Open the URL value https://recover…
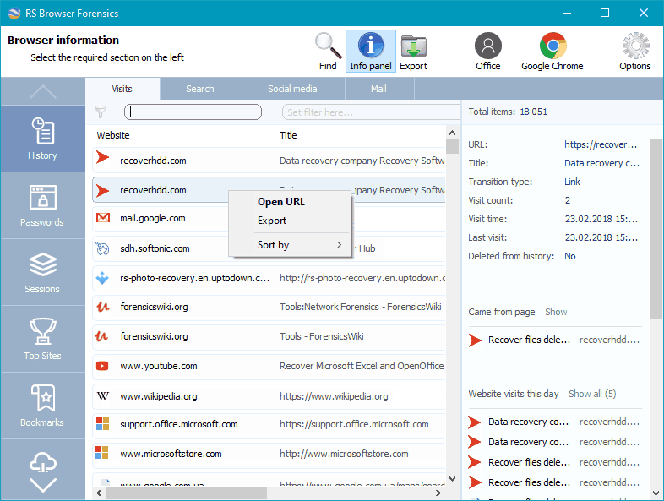Image resolution: width=664 pixels, height=501 pixels. point(601,144)
